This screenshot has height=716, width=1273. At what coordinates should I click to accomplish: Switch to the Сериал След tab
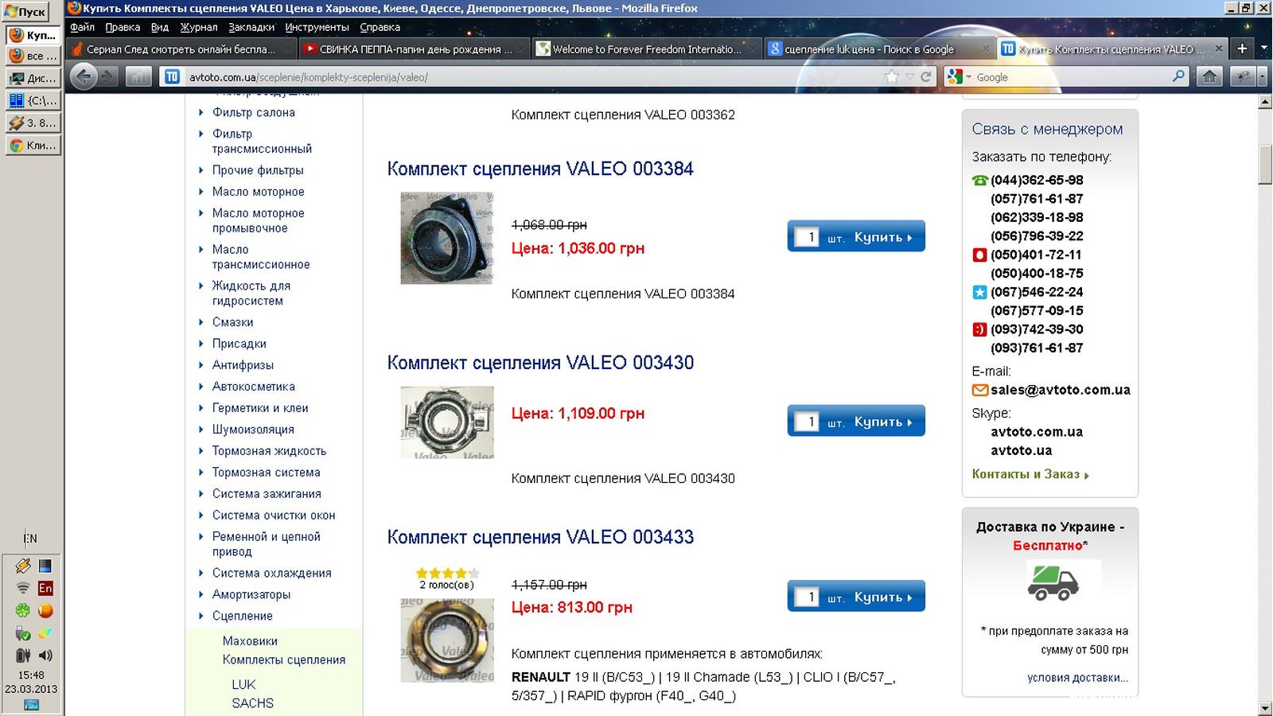point(181,49)
